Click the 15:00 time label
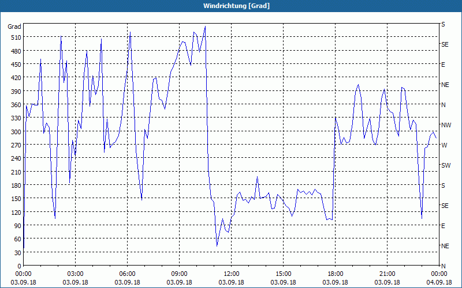The image size is (462, 288). [x=283, y=274]
